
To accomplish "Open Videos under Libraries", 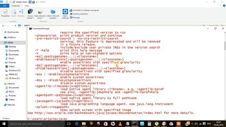I will [10, 99].
